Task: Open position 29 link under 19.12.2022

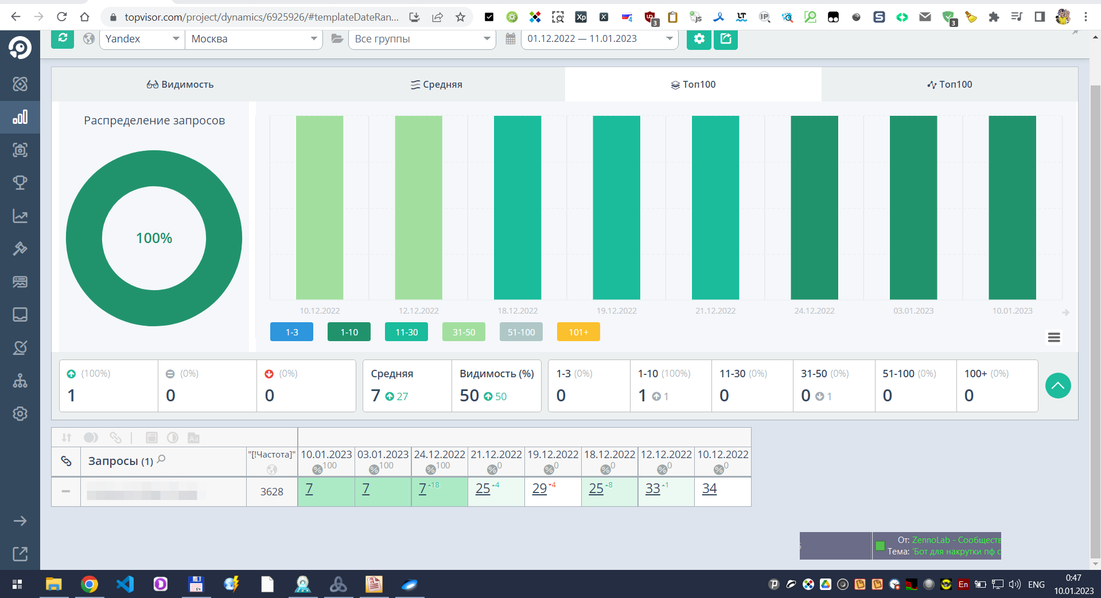Action: (x=539, y=488)
